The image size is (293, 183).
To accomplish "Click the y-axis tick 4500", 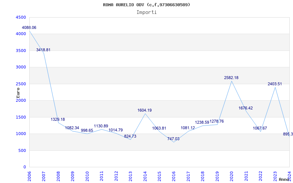I will coord(21,17).
